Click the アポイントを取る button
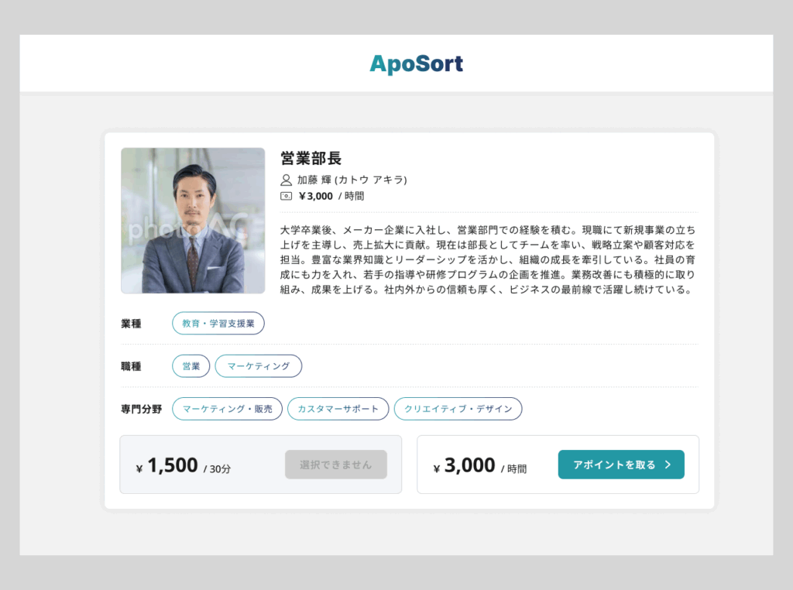Screen dimensions: 793x590 621,465
